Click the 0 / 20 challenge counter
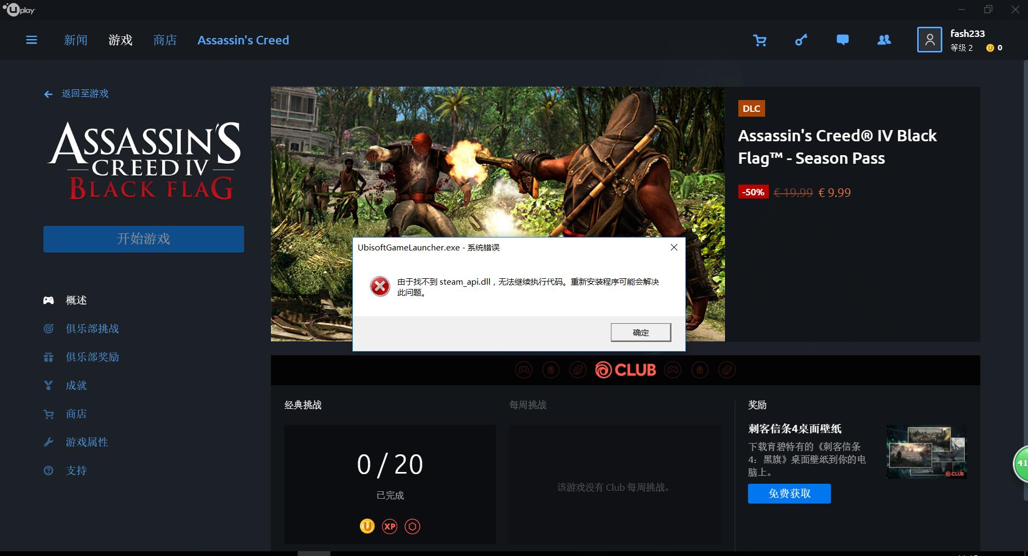 click(390, 464)
